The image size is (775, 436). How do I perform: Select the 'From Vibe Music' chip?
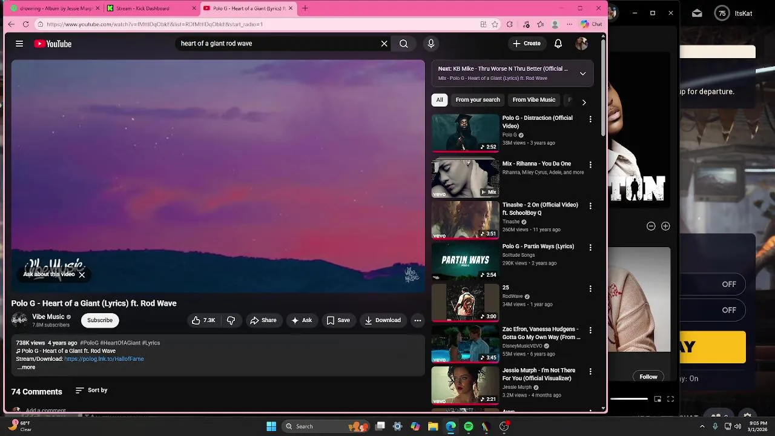tap(533, 100)
